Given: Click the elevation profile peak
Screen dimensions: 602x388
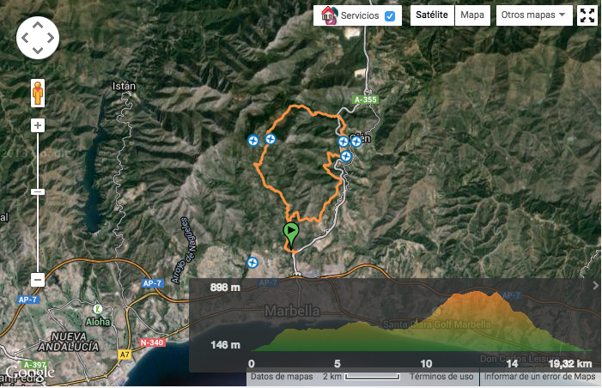Looking at the screenshot, I should (477, 294).
